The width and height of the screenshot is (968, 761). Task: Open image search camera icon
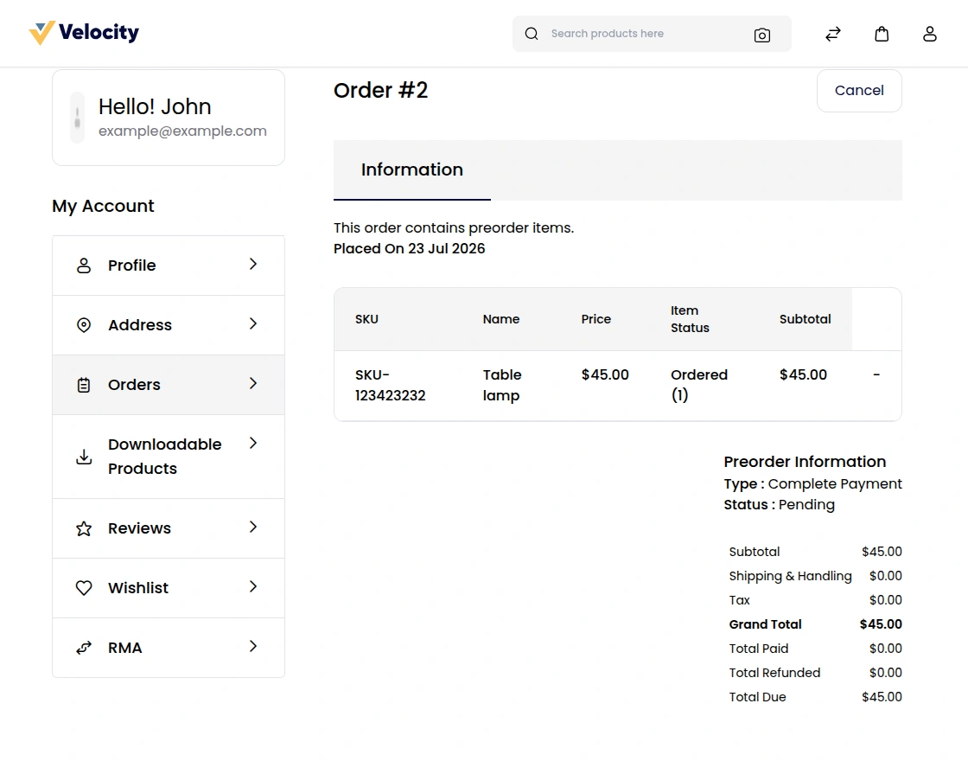tap(761, 35)
